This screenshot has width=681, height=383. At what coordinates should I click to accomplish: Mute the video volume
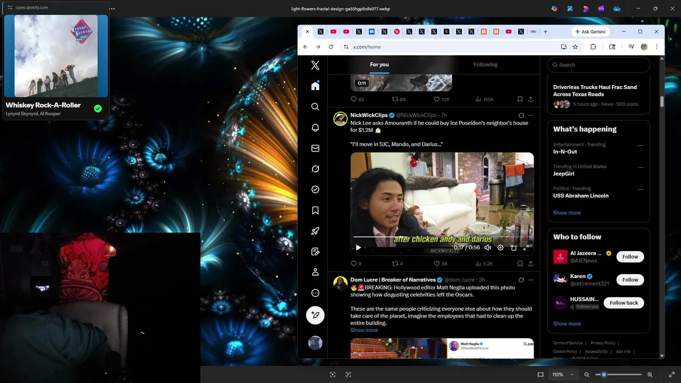[487, 247]
